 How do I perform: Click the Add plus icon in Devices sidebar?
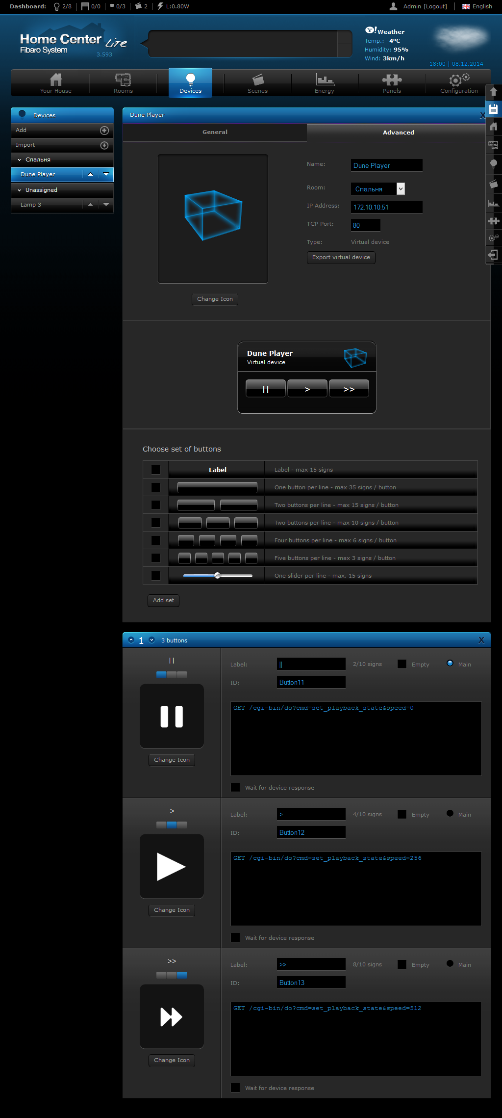104,131
